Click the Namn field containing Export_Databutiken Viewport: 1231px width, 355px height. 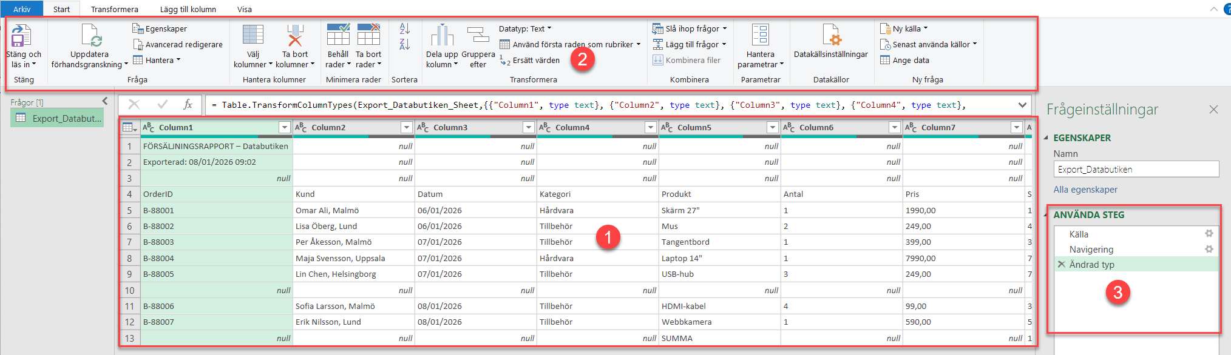click(x=1135, y=170)
